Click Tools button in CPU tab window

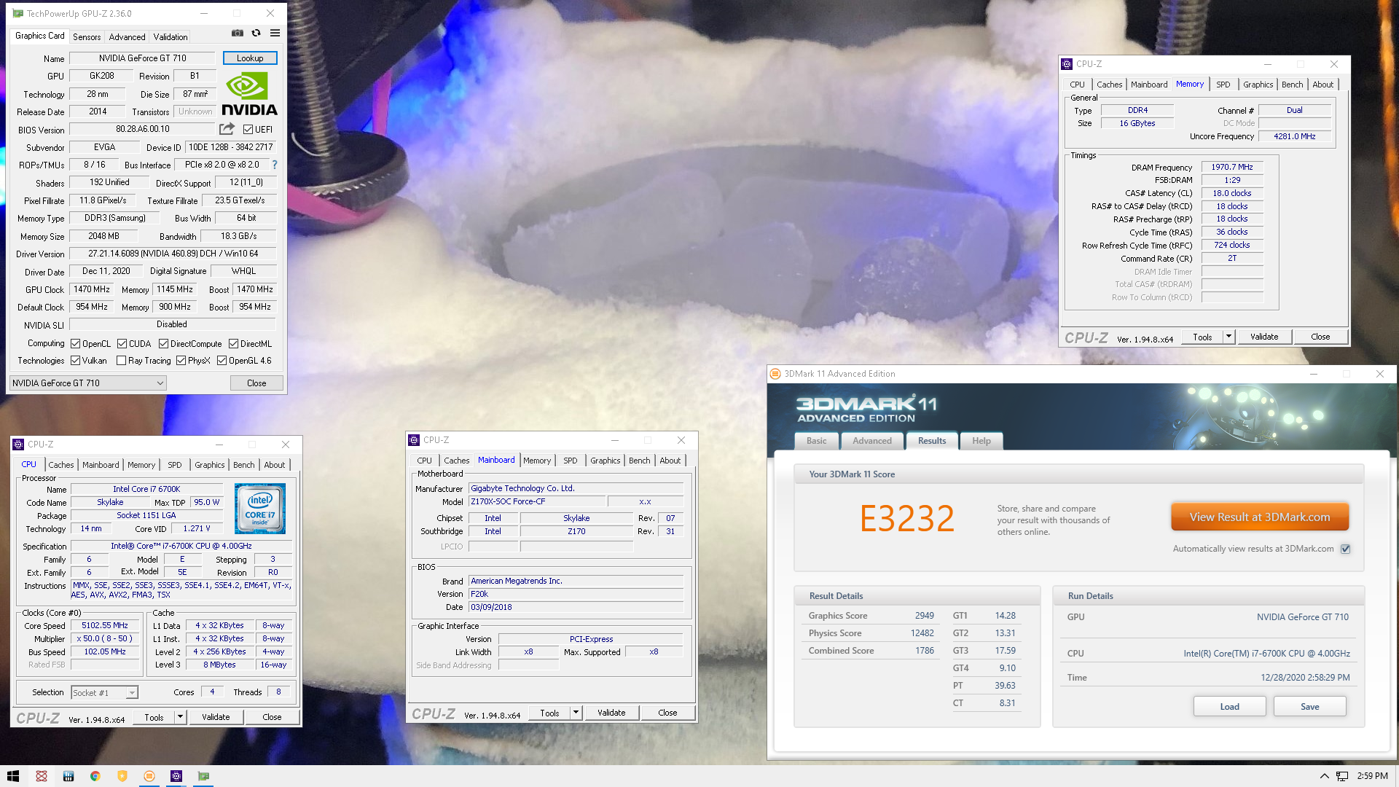154,717
